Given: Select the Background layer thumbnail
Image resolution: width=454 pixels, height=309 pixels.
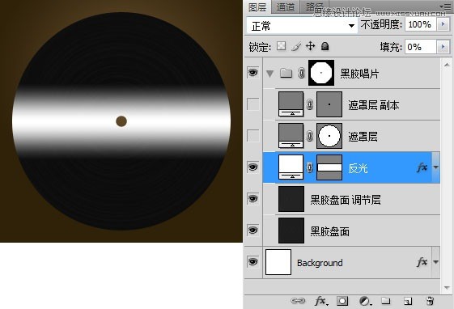Looking at the screenshot, I should (278, 262).
